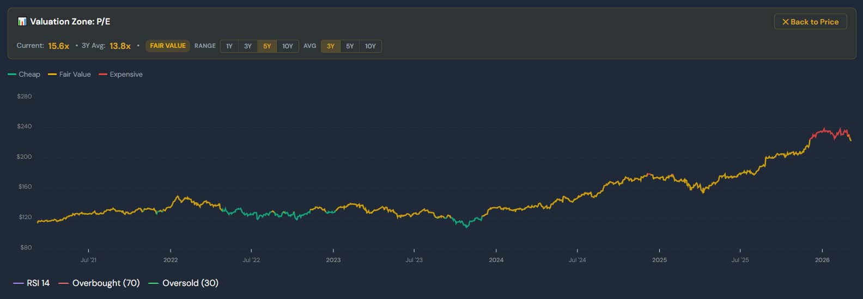Image resolution: width=863 pixels, height=299 pixels.
Task: Switch average period to 5Y
Action: pyautogui.click(x=350, y=46)
